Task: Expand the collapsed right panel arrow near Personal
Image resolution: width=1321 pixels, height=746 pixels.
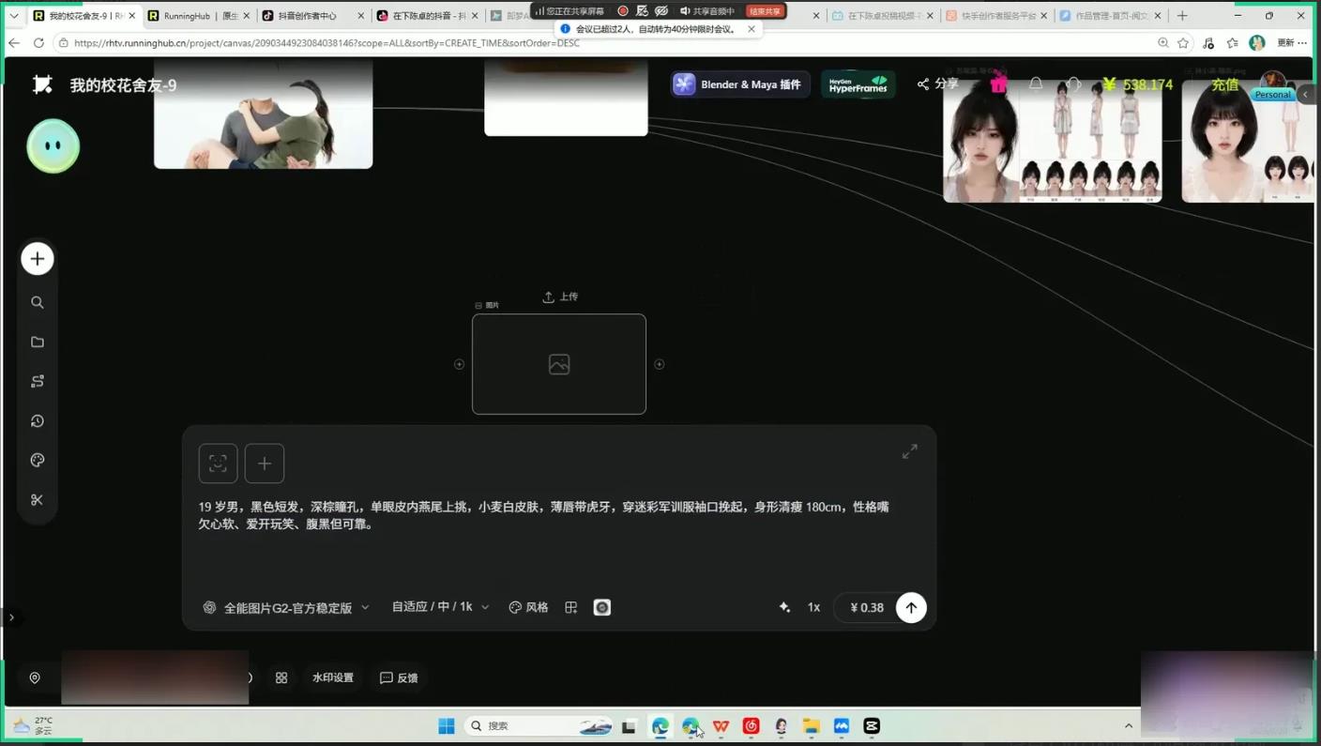Action: (1305, 94)
